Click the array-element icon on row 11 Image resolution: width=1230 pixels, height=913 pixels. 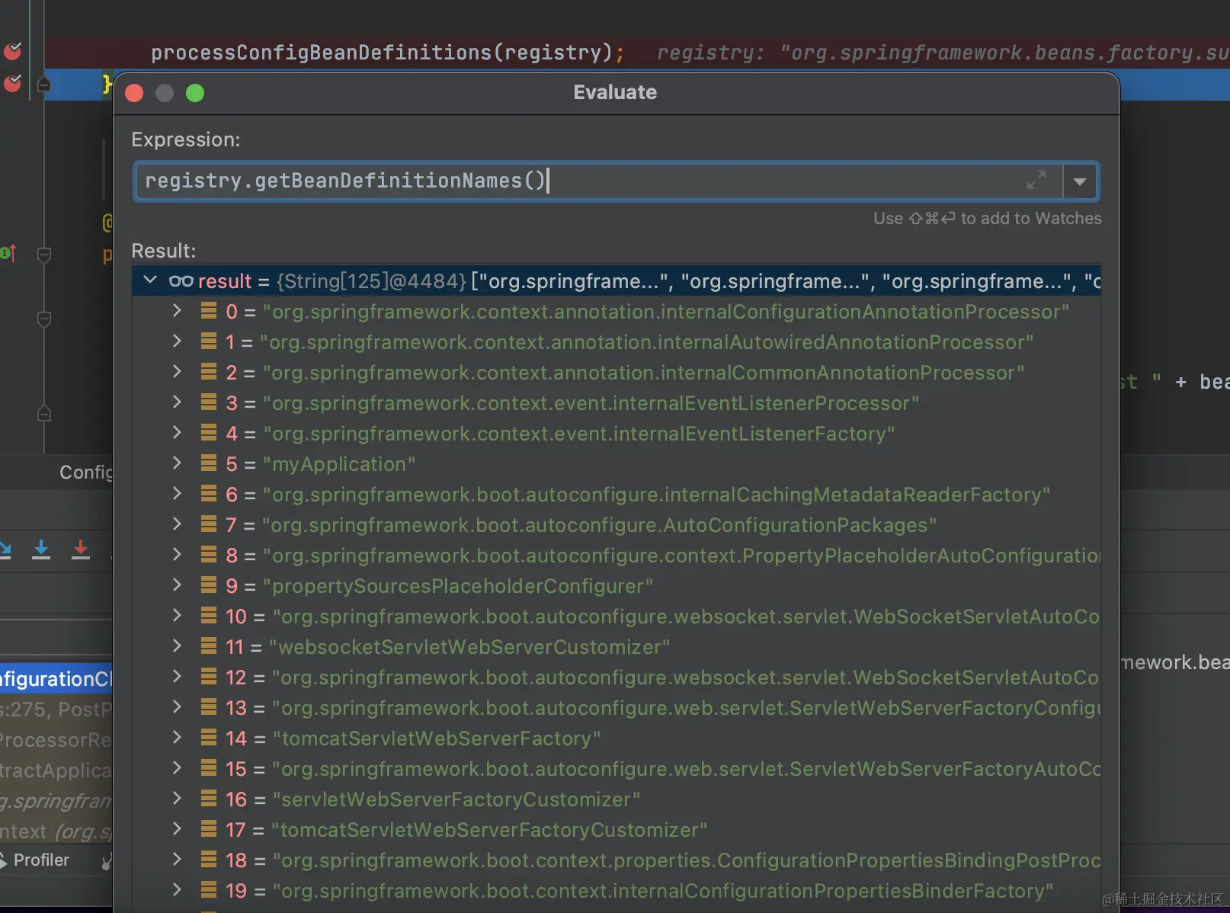pyautogui.click(x=209, y=646)
